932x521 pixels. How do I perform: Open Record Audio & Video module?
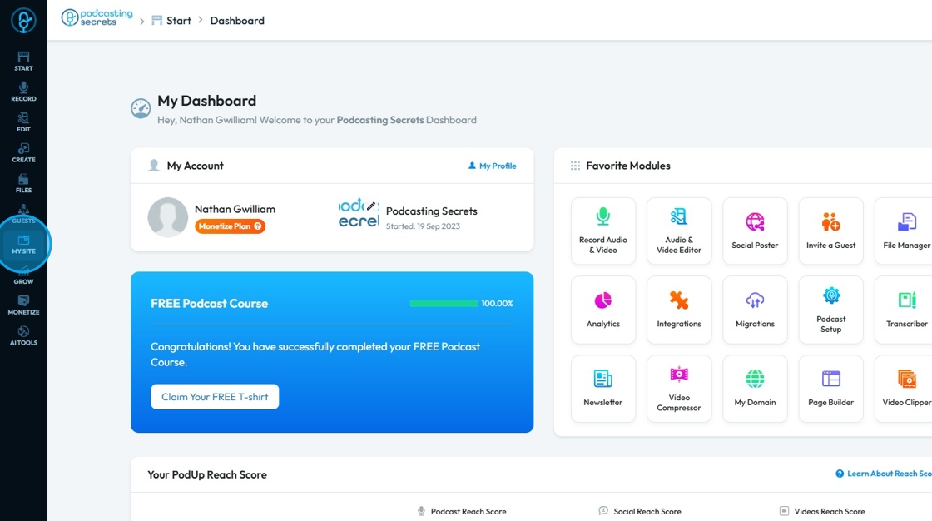tap(603, 231)
